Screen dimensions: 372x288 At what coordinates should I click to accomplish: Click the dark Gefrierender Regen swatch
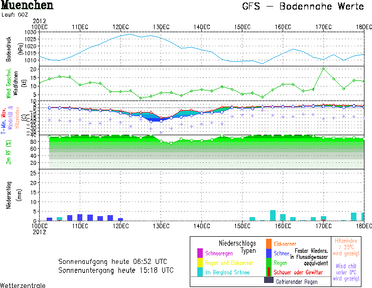pyautogui.click(x=269, y=280)
